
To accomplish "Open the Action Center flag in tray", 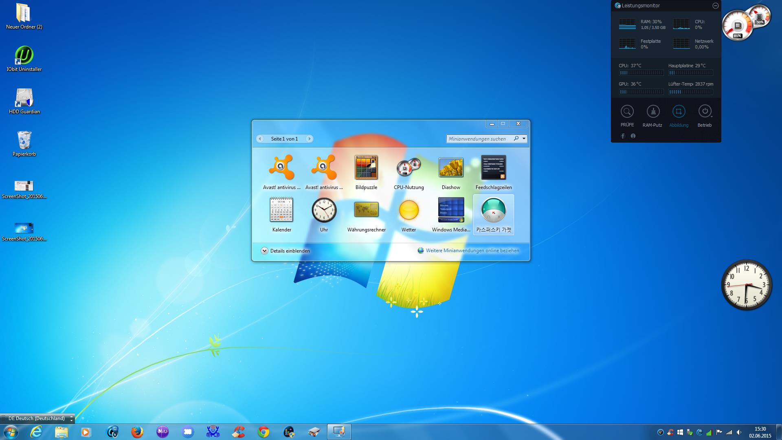I will point(719,432).
